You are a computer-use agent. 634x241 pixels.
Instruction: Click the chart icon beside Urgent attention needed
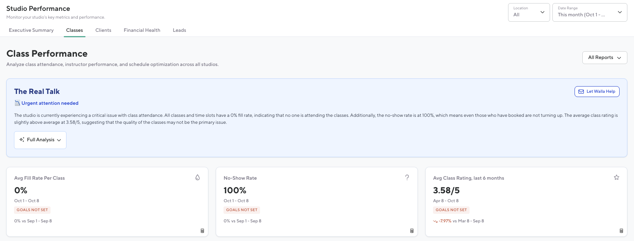click(x=17, y=103)
